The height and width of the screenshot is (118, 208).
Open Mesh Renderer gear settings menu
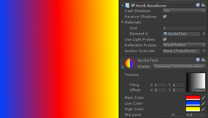(x=203, y=5)
